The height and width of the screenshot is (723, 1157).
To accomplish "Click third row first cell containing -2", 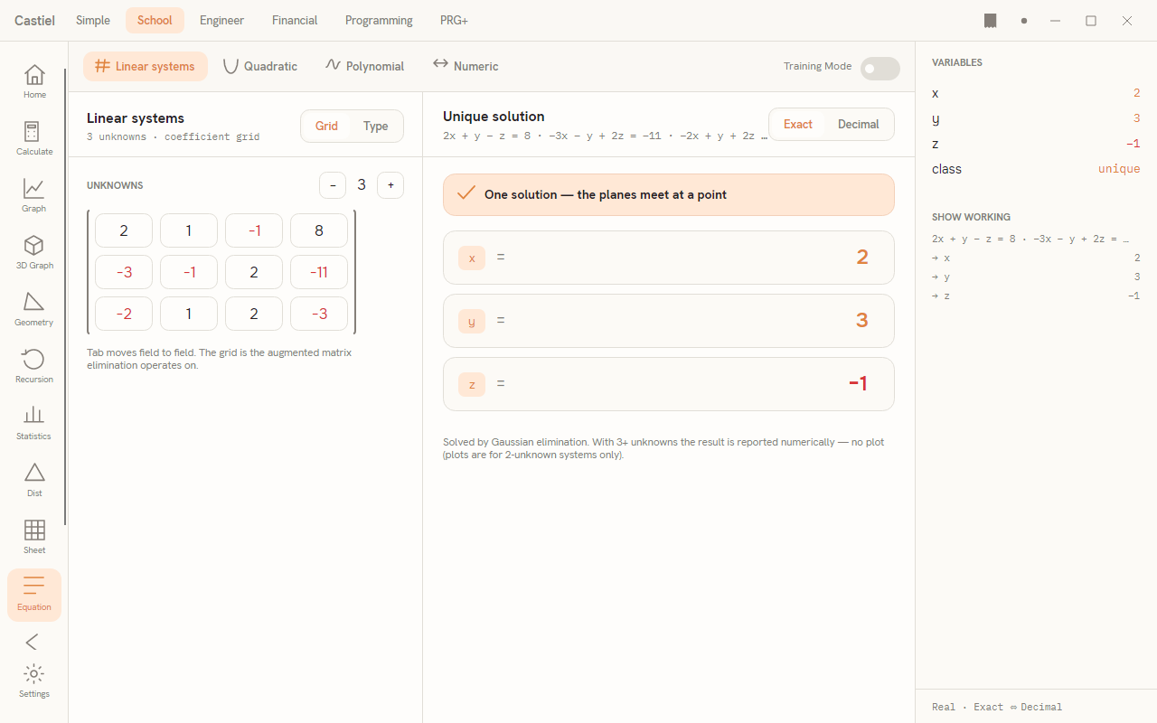I will [124, 314].
